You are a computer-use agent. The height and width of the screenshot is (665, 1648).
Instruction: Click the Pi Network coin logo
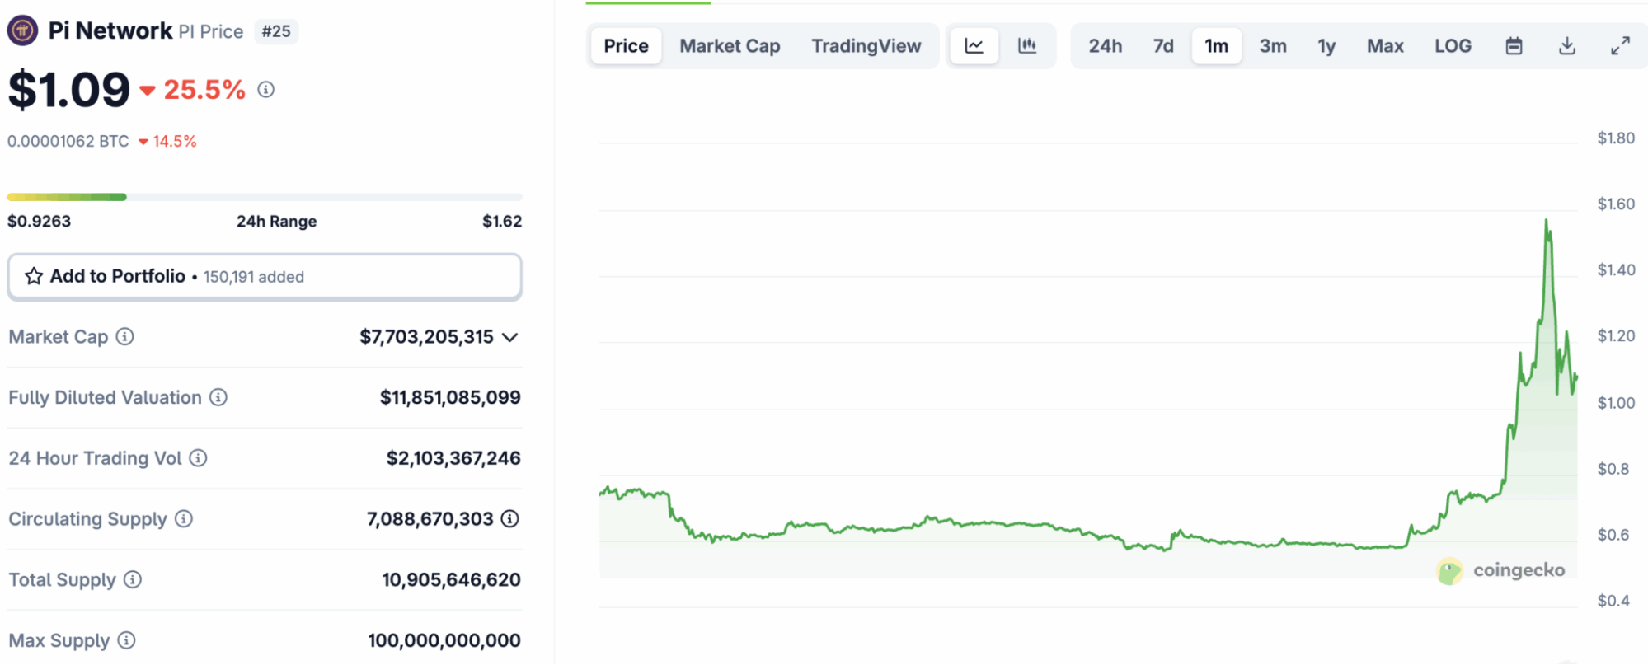[x=22, y=31]
